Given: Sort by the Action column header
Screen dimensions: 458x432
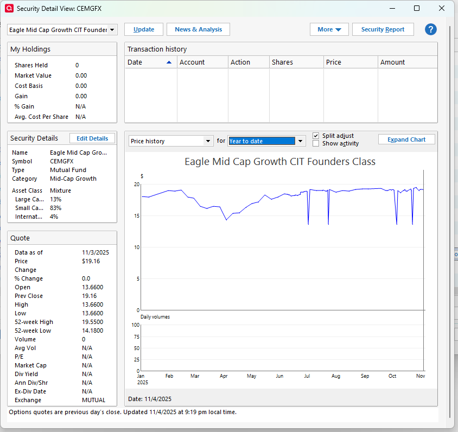Looking at the screenshot, I should 249,62.
